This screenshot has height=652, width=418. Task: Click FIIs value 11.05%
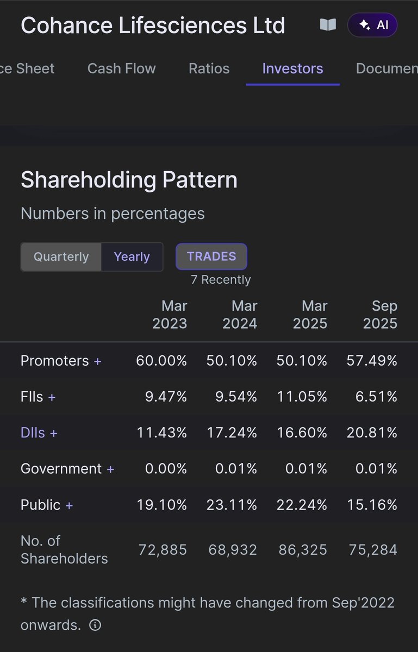point(303,397)
